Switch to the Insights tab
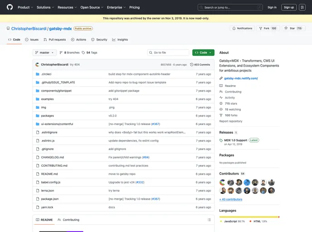 pyautogui.click(x=120, y=39)
